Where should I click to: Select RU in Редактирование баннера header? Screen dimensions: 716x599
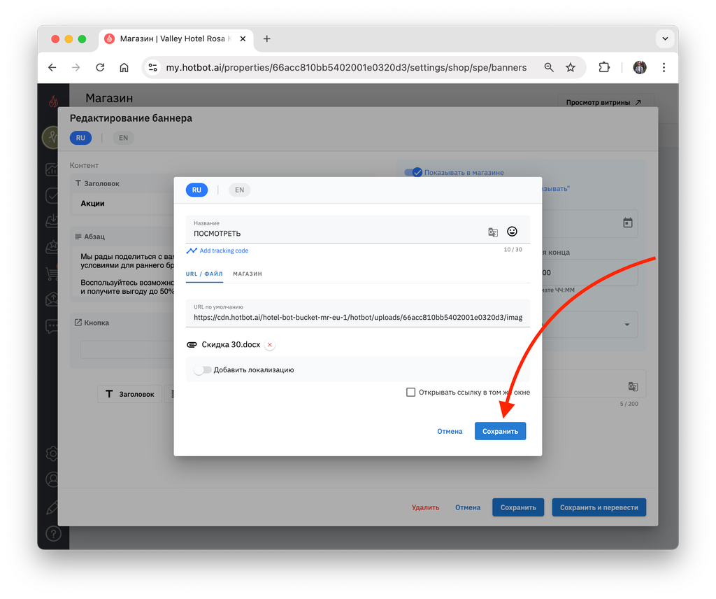tap(81, 138)
